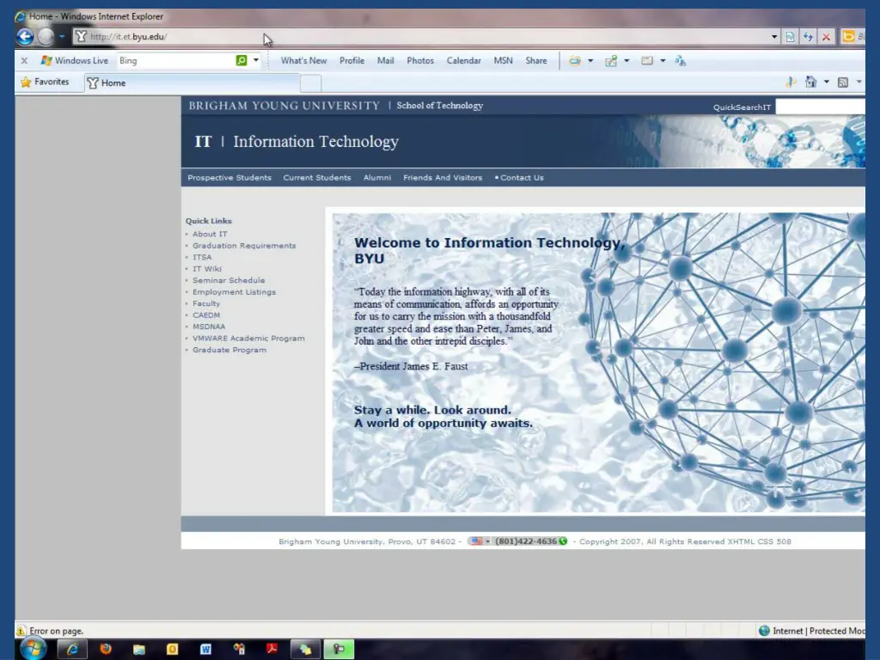Viewport: 880px width, 660px height.
Task: Open VMWARE Academic Program quick link
Action: pos(248,339)
